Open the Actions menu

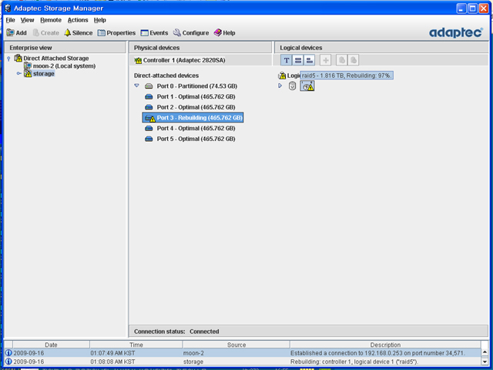coord(78,20)
